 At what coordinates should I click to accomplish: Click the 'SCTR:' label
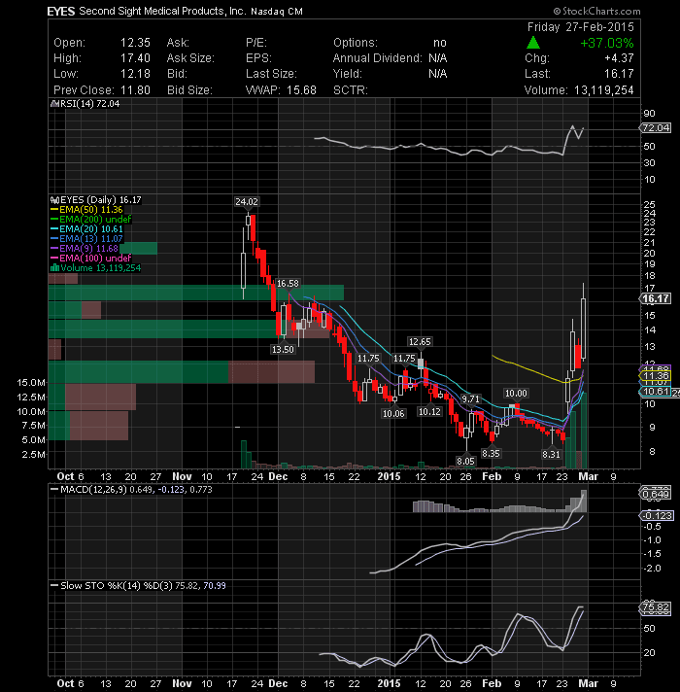[351, 90]
